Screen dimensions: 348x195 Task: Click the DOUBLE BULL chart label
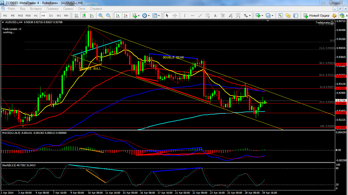click(90, 69)
